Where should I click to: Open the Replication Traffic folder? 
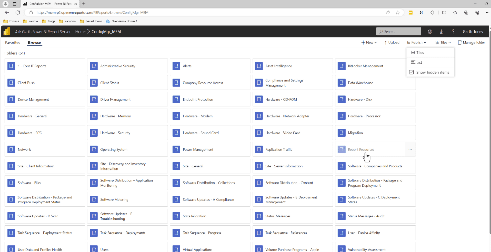tap(293, 150)
